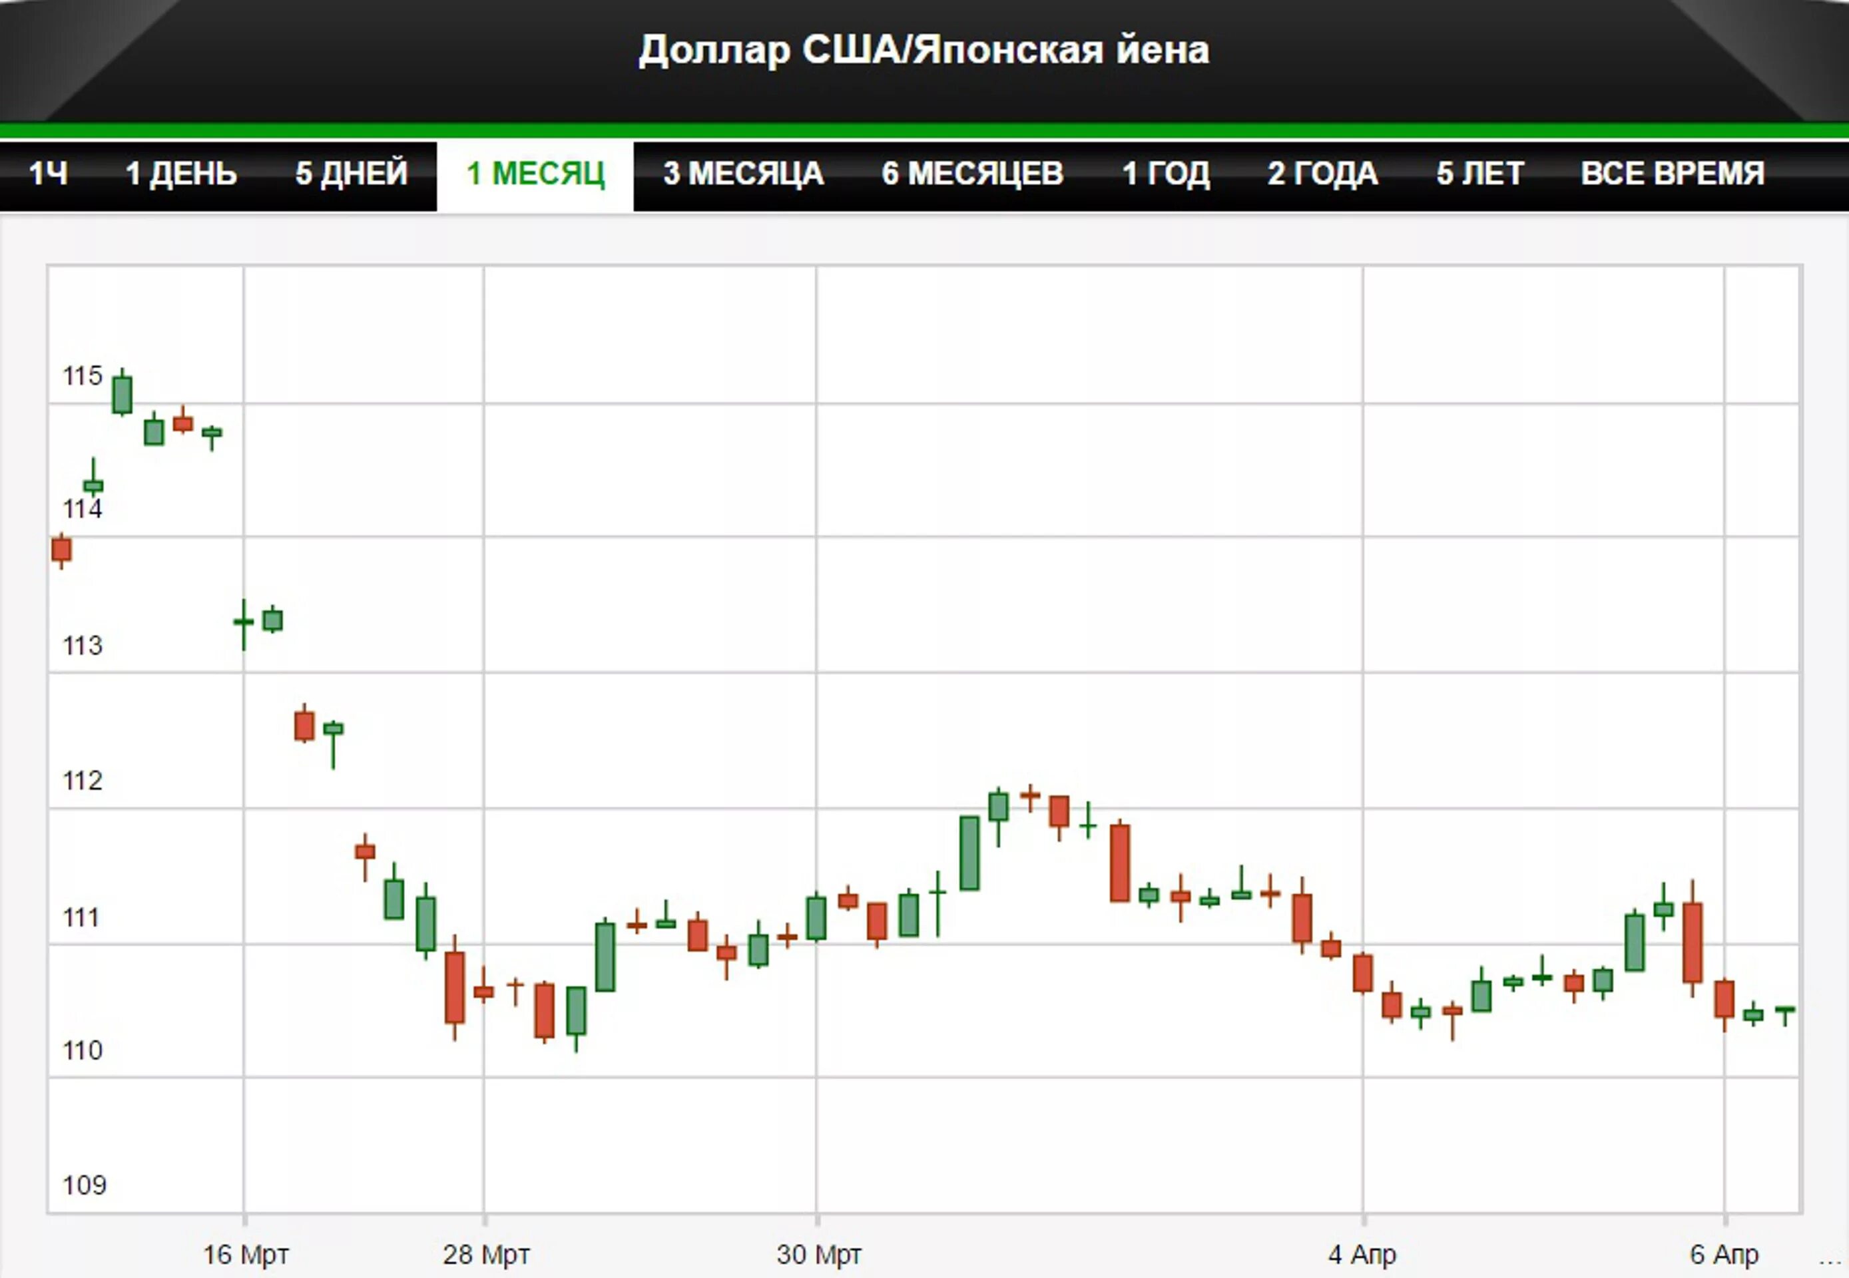Show ВСЕ ВРЕМЯ chart range

[x=1672, y=174]
